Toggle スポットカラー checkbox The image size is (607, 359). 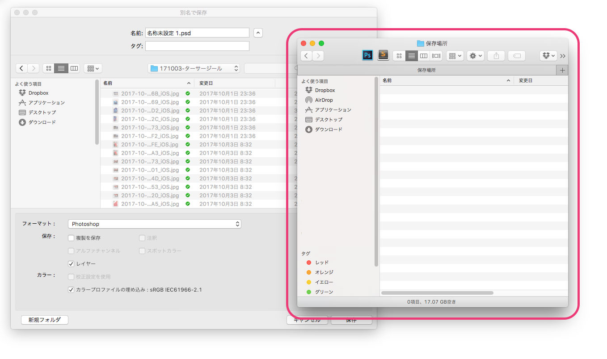tap(142, 251)
